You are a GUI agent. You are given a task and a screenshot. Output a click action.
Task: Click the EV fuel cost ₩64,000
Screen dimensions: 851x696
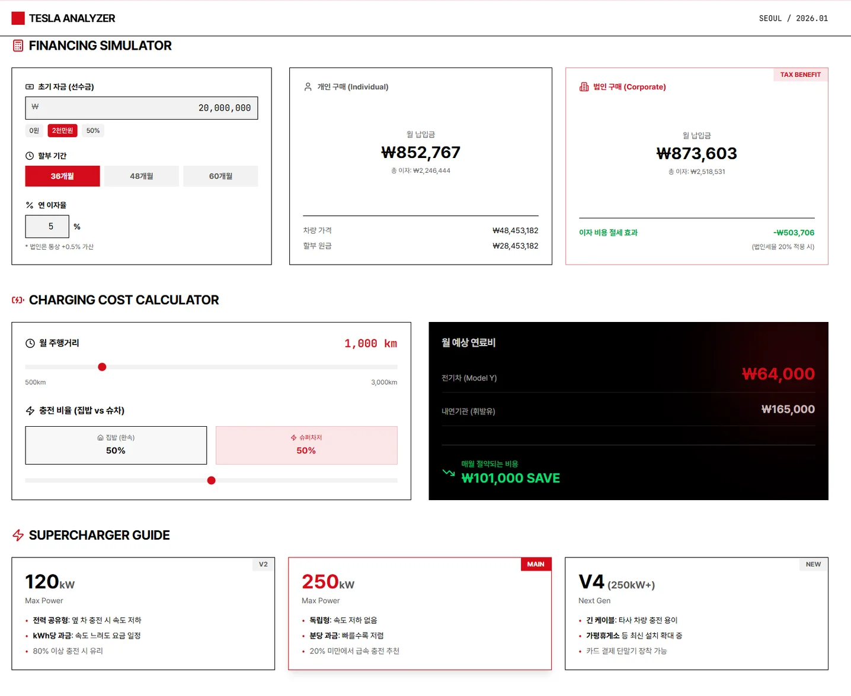(778, 374)
